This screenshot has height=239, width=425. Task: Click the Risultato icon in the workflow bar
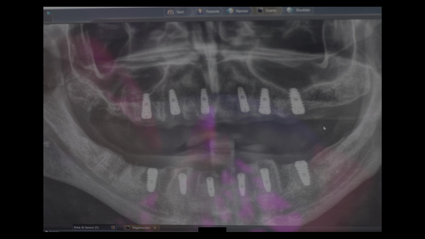[x=290, y=10]
